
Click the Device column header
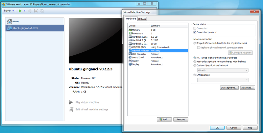click(x=139, y=26)
